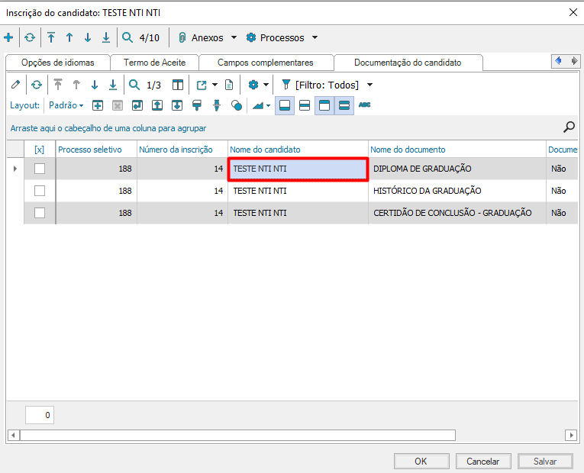Check the box for DIPLOMA DE GRADUAÇÃO row
584x473 pixels.
(x=40, y=169)
